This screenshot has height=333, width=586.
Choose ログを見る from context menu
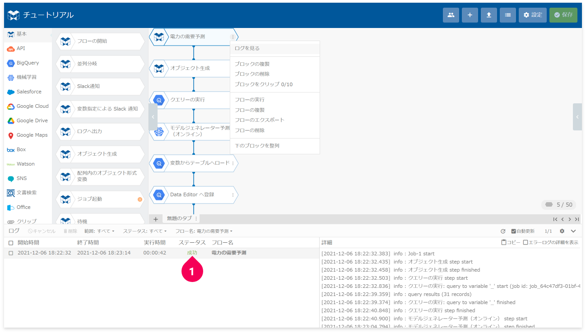tap(275, 48)
